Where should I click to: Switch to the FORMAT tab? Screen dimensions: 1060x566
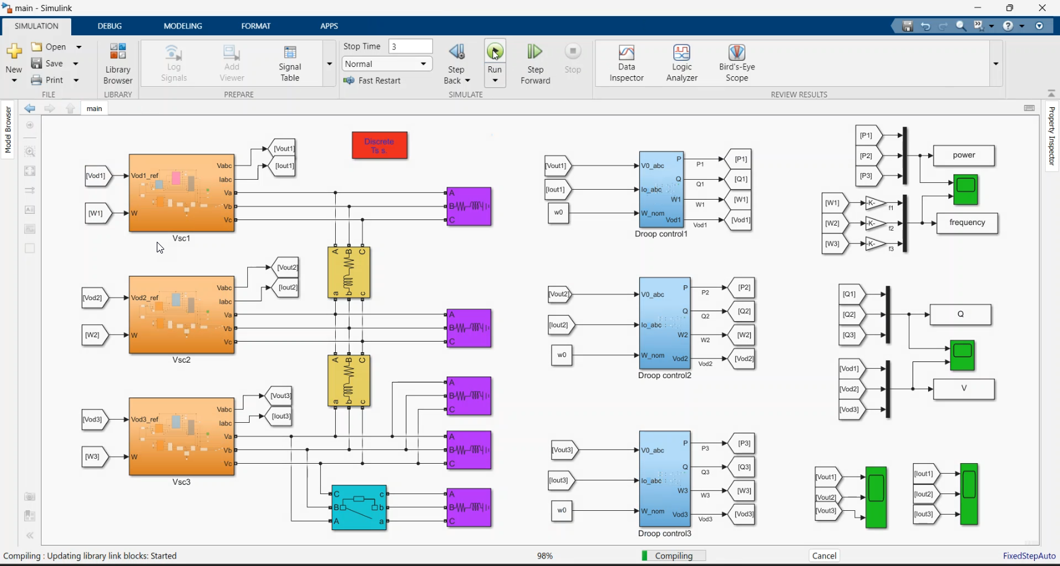point(256,26)
